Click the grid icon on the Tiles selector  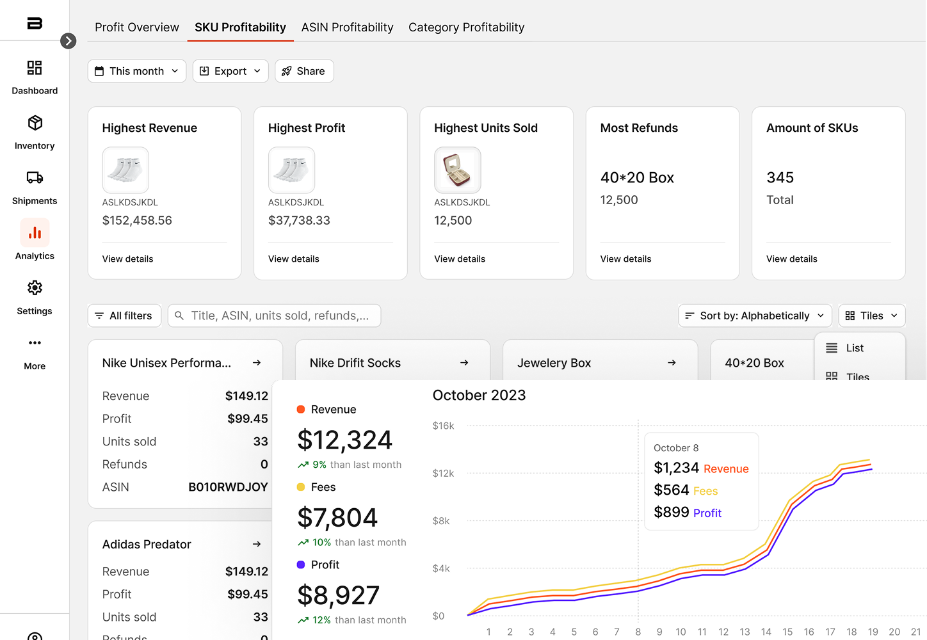[850, 316]
